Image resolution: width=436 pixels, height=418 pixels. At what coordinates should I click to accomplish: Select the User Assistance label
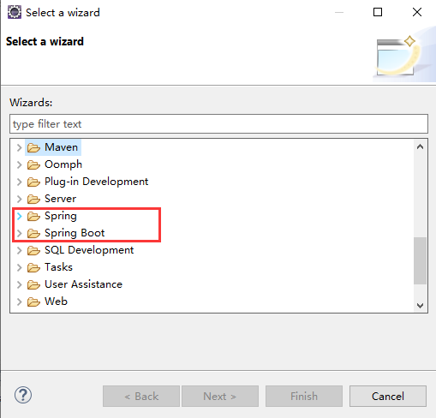(83, 284)
